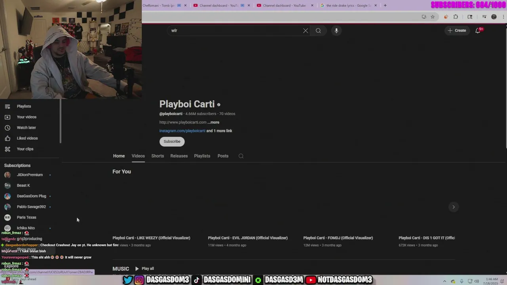
Task: Close the ride drake lyrics tab
Action: tap(375, 6)
